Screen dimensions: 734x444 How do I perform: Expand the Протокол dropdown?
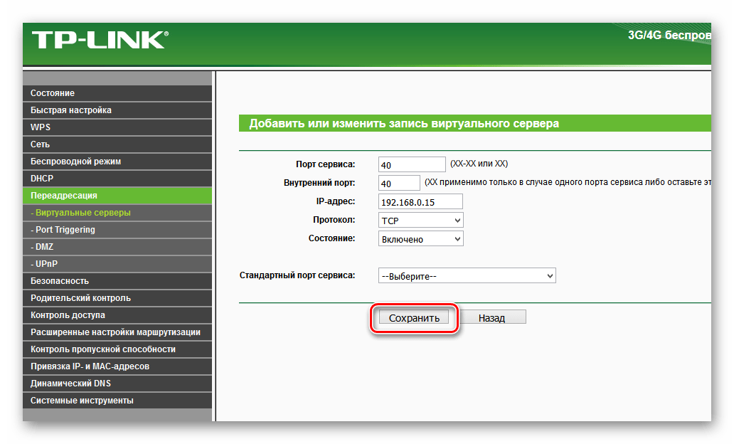420,221
